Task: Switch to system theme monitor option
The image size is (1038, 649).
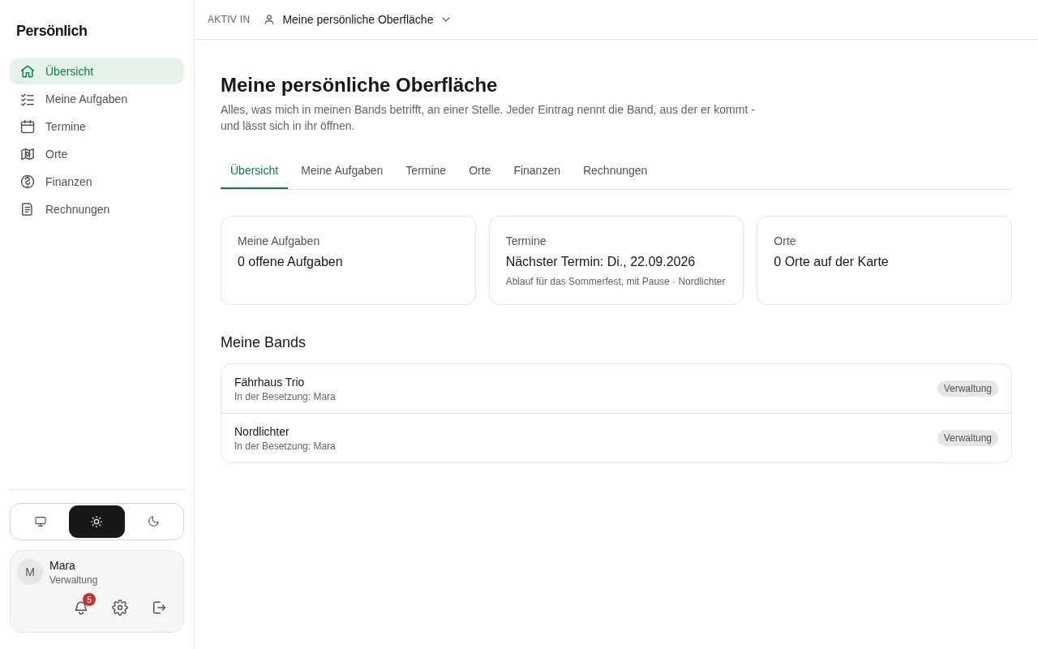Action: 41,522
